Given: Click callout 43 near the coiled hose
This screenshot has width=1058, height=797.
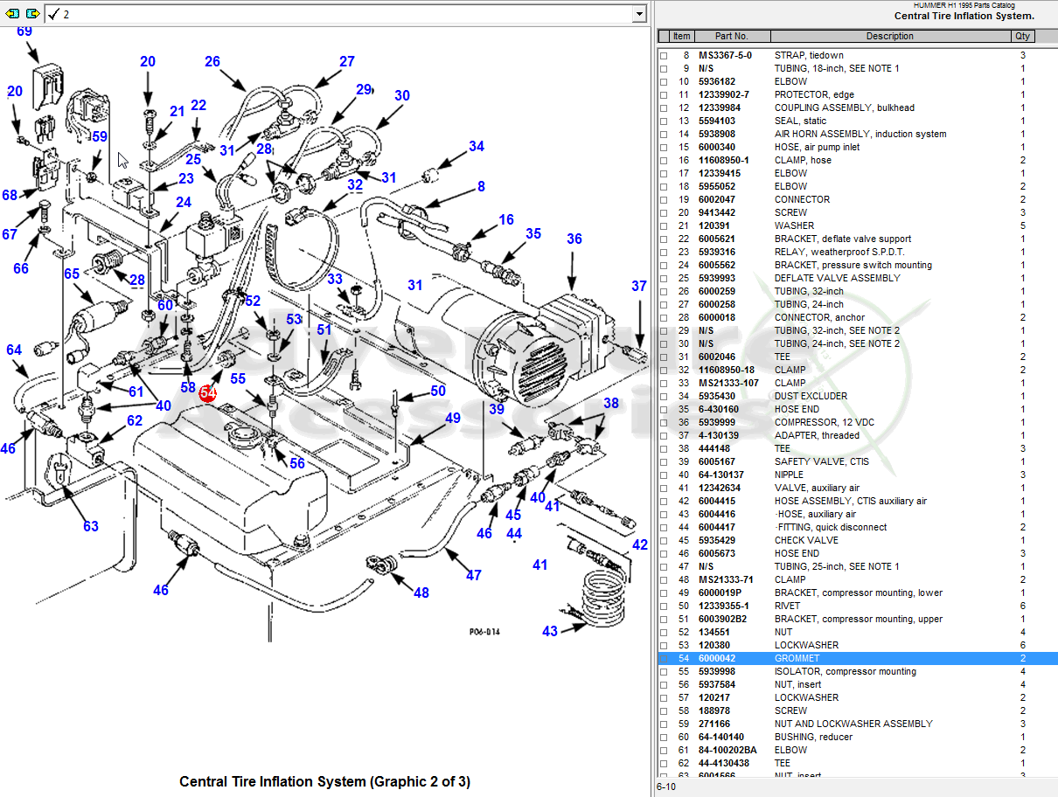Looking at the screenshot, I should 549,631.
